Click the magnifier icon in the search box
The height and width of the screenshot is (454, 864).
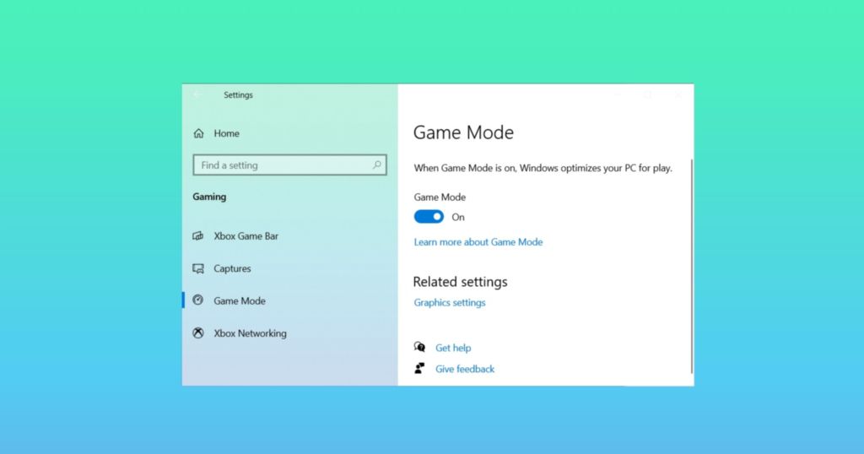[x=376, y=165]
